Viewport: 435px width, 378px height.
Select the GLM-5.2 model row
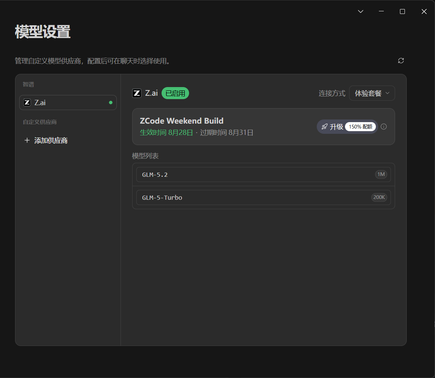click(264, 174)
